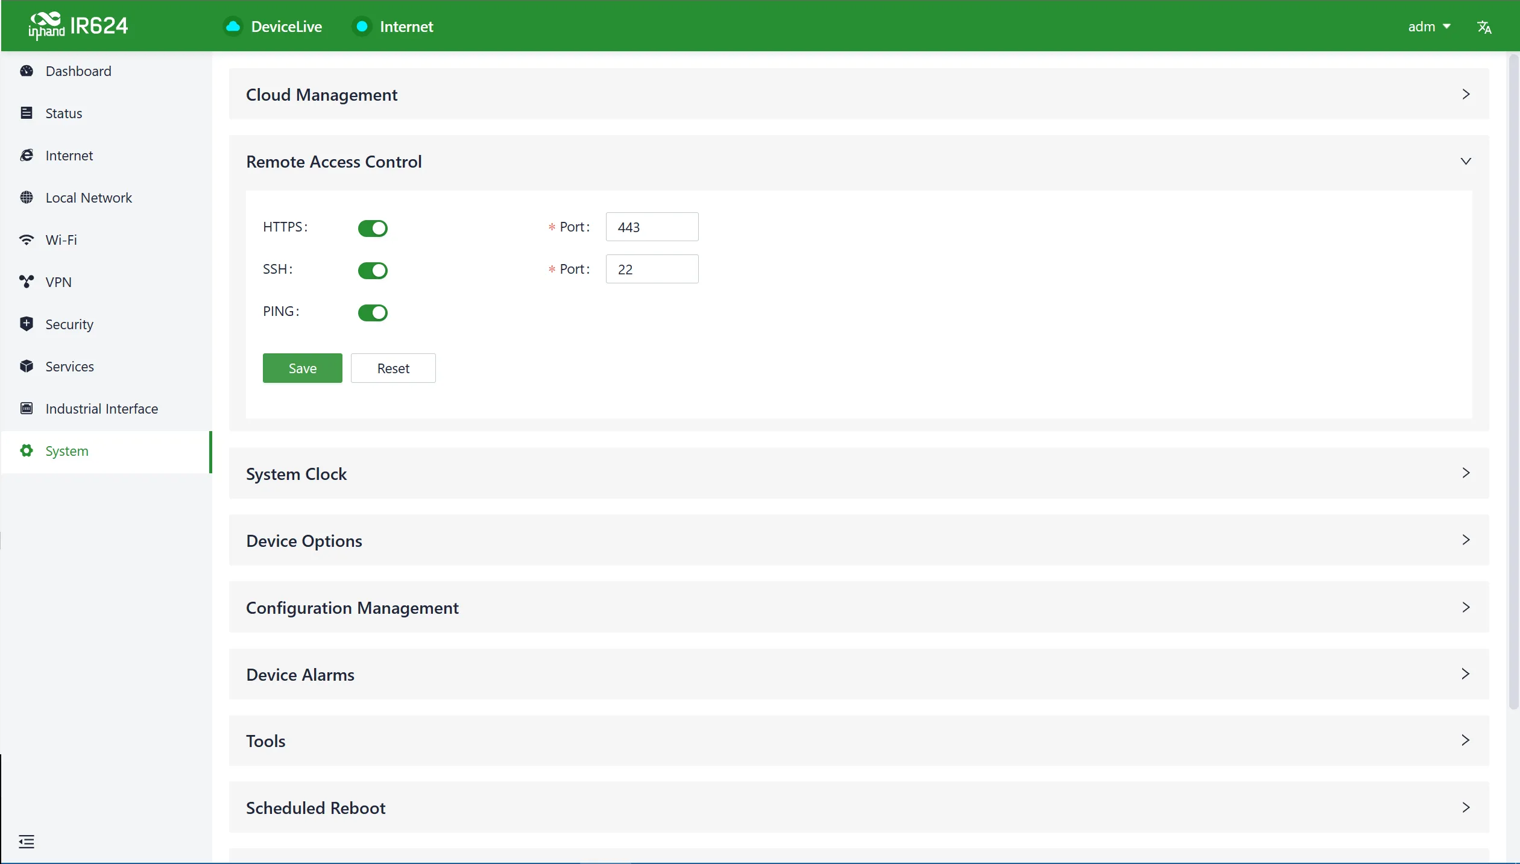Turn off the PING toggle

pos(373,313)
